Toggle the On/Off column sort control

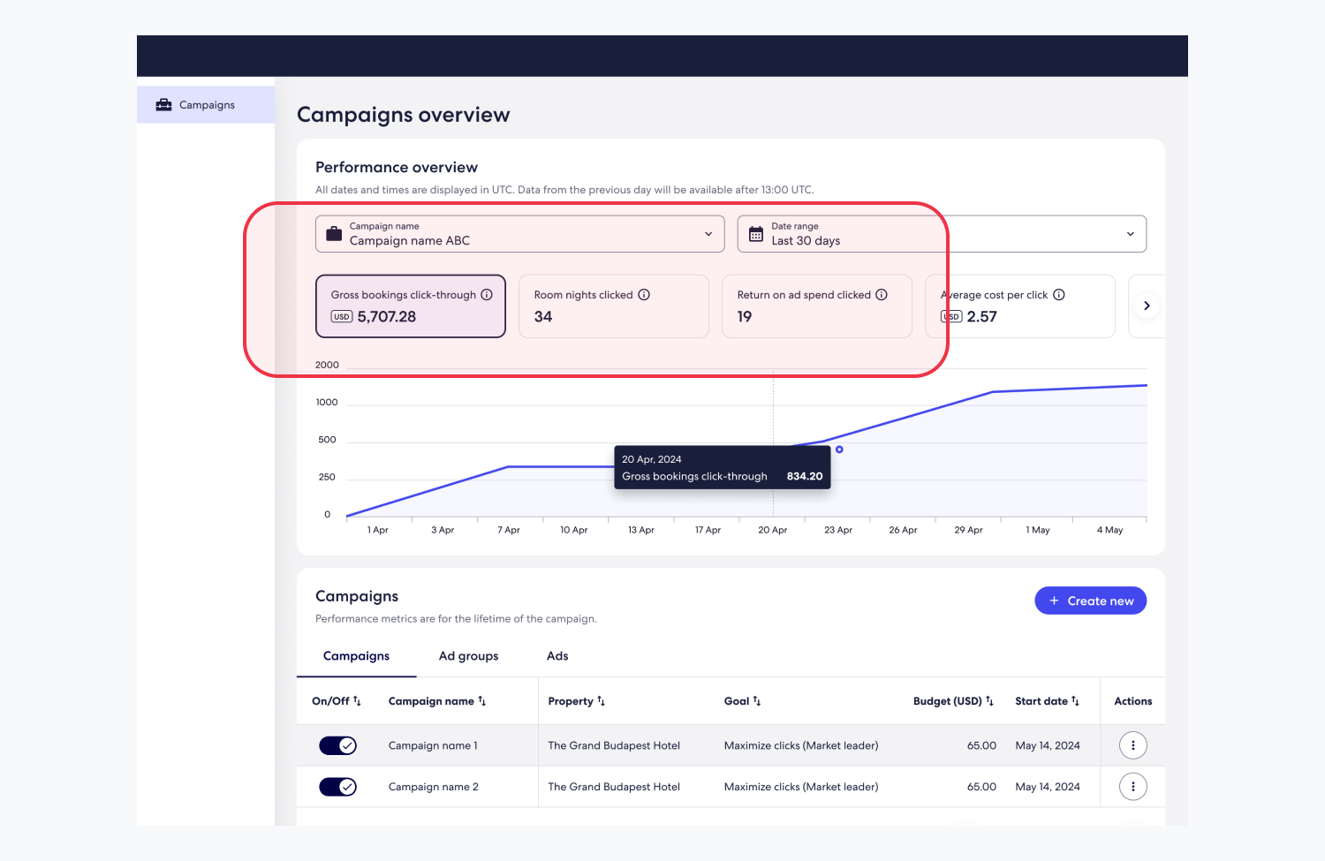coord(357,699)
